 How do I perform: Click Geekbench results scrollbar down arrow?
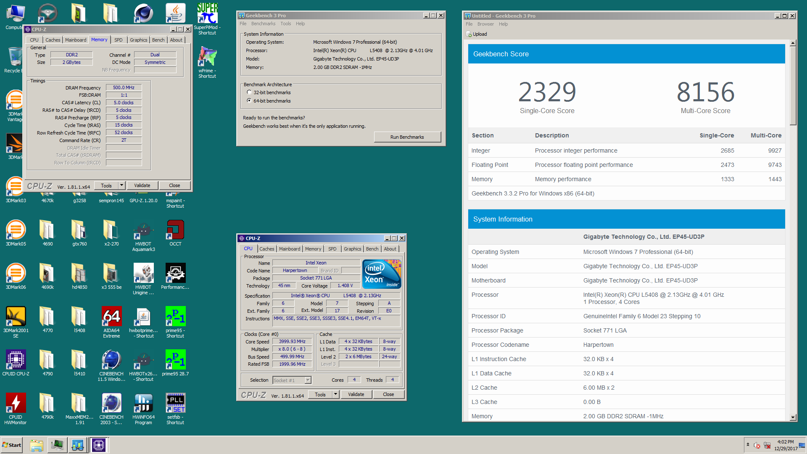click(x=793, y=417)
